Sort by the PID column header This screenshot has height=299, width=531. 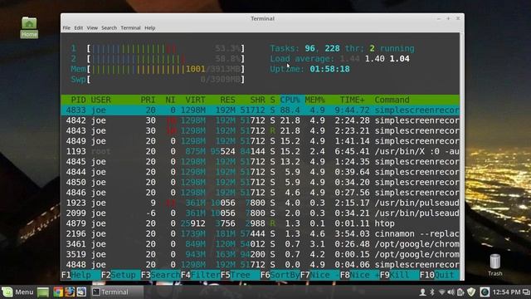[78, 100]
